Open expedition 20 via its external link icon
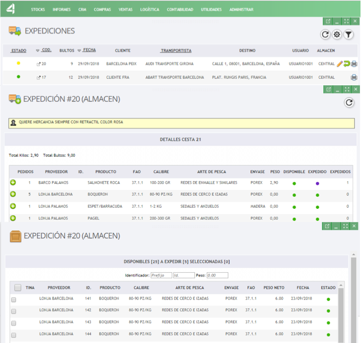361x343 pixels. 38,64
